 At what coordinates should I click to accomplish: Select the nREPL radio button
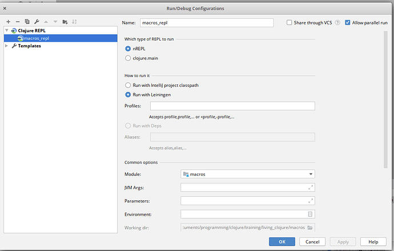click(x=128, y=48)
